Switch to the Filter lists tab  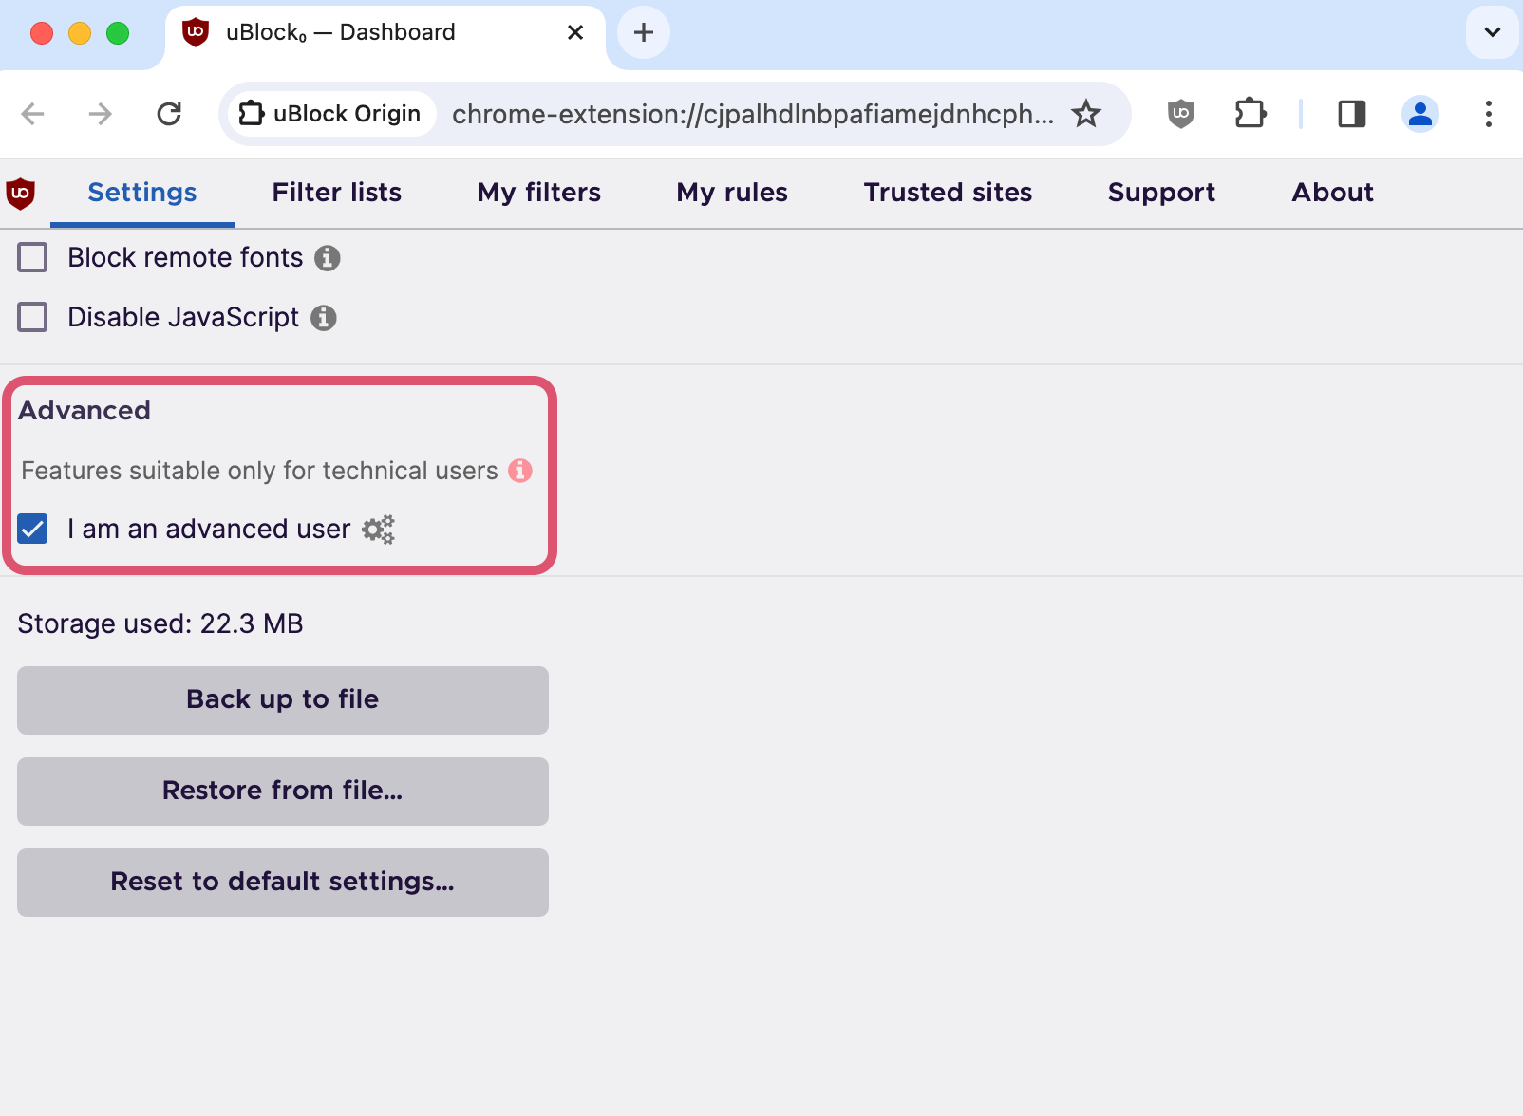coord(337,193)
